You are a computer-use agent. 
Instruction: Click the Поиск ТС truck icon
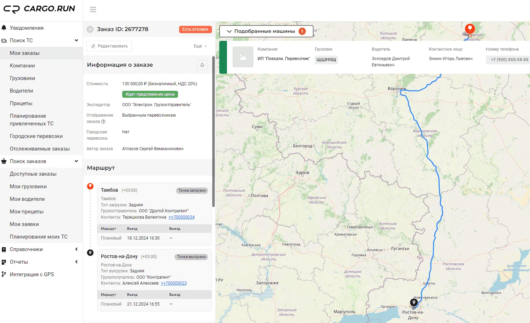coord(4,41)
